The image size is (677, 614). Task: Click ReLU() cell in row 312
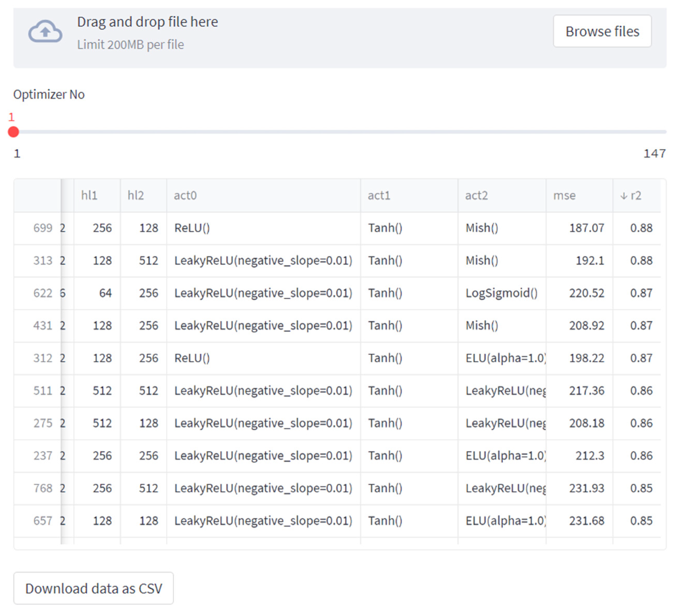pyautogui.click(x=192, y=358)
